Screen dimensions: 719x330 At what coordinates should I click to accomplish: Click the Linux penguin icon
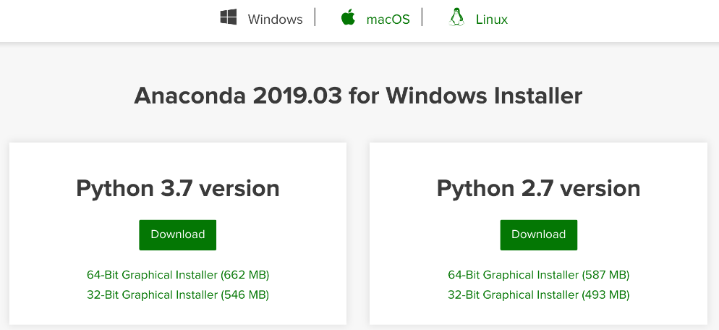tap(456, 18)
